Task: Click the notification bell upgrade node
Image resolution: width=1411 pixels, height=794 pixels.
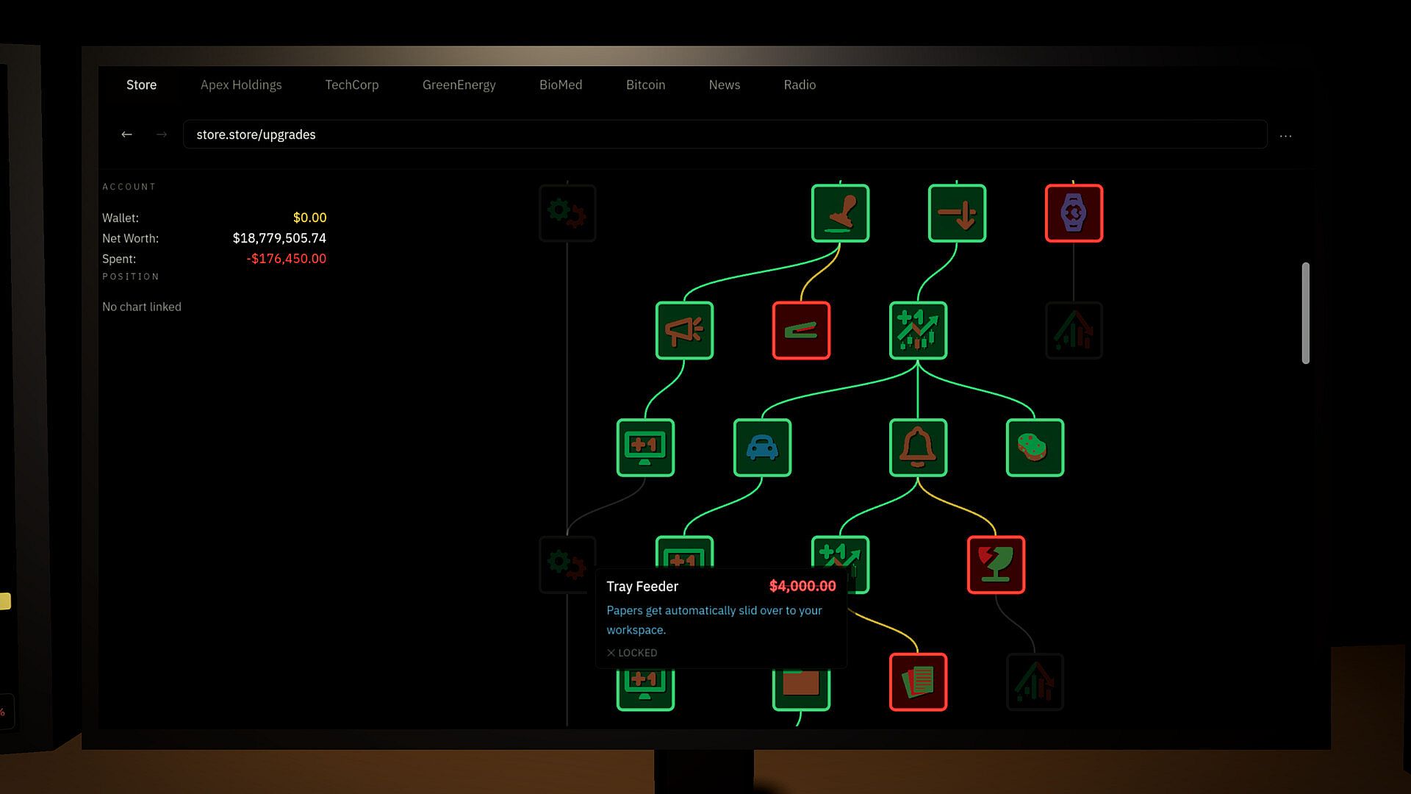Action: (x=918, y=448)
